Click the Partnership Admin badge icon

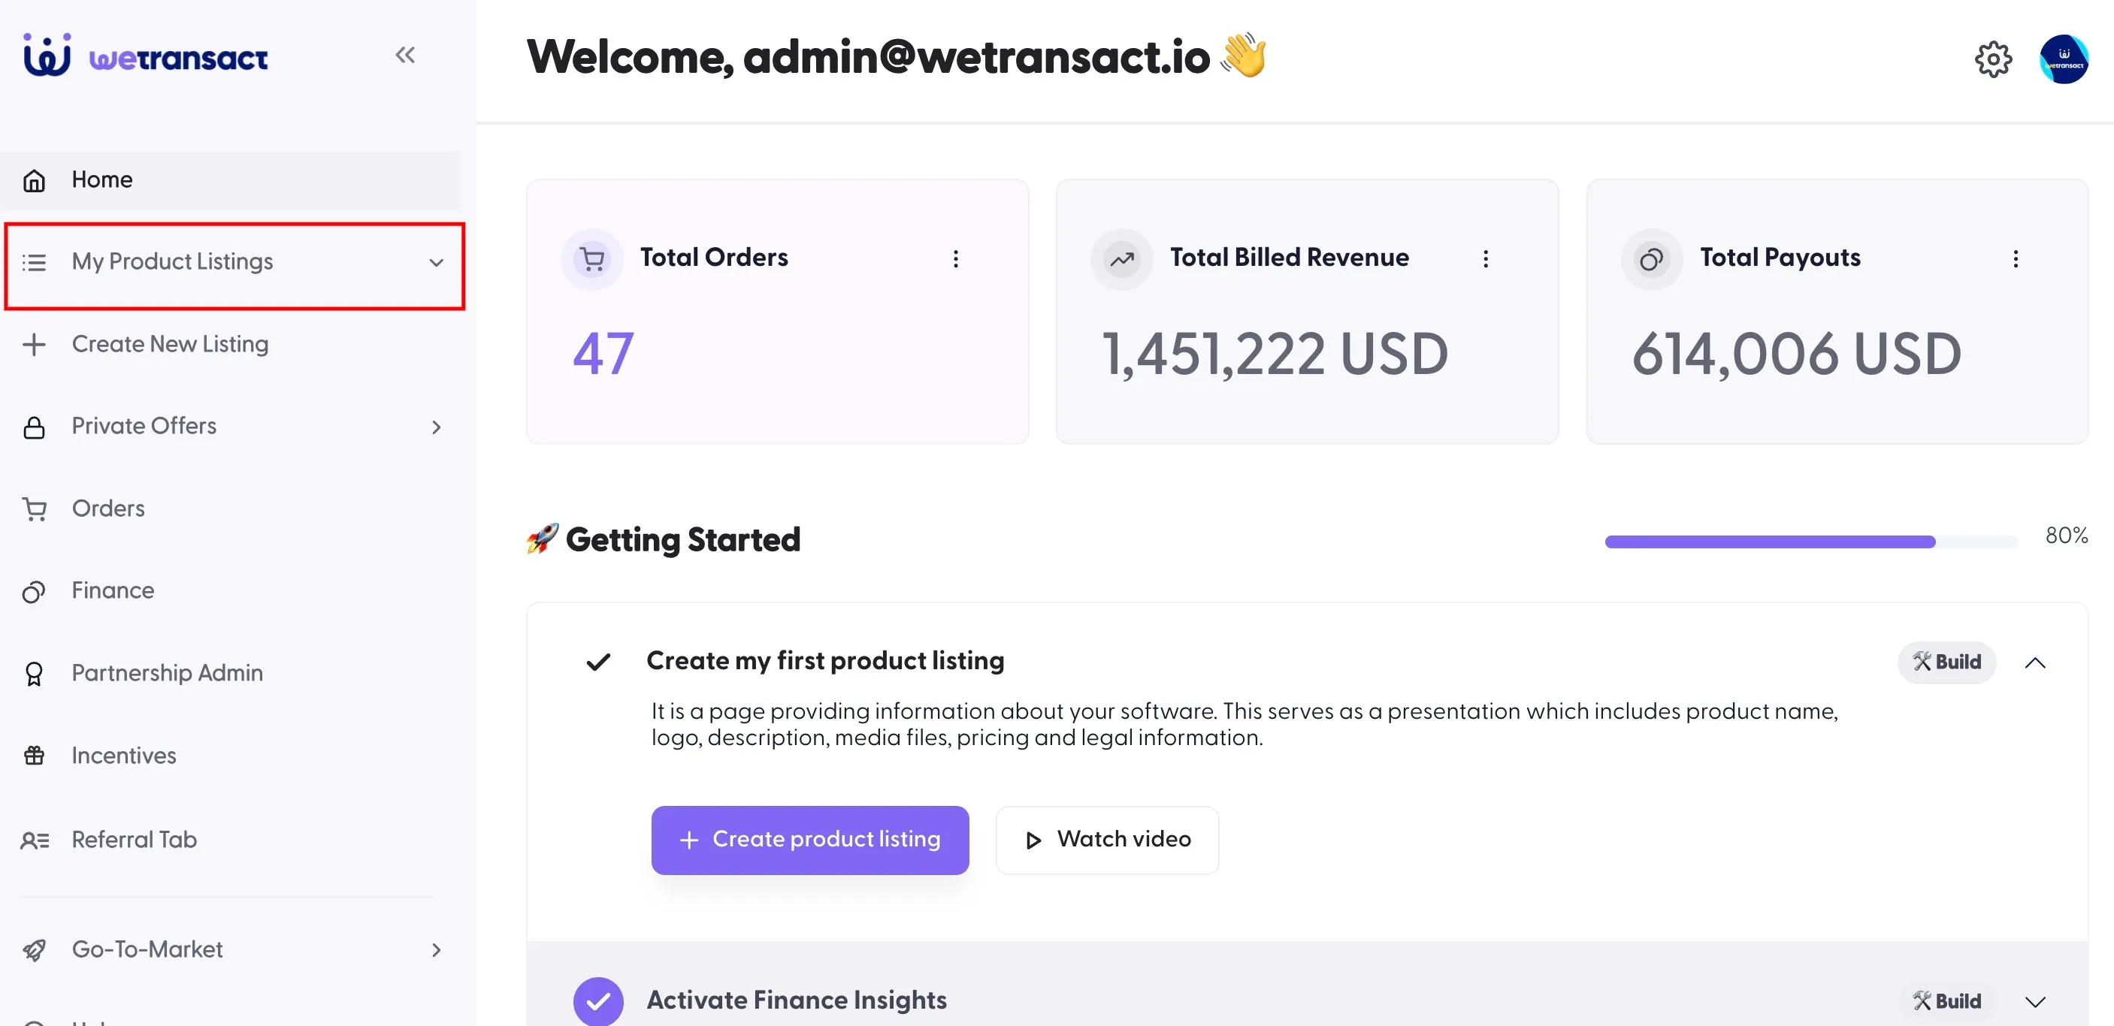(x=34, y=673)
